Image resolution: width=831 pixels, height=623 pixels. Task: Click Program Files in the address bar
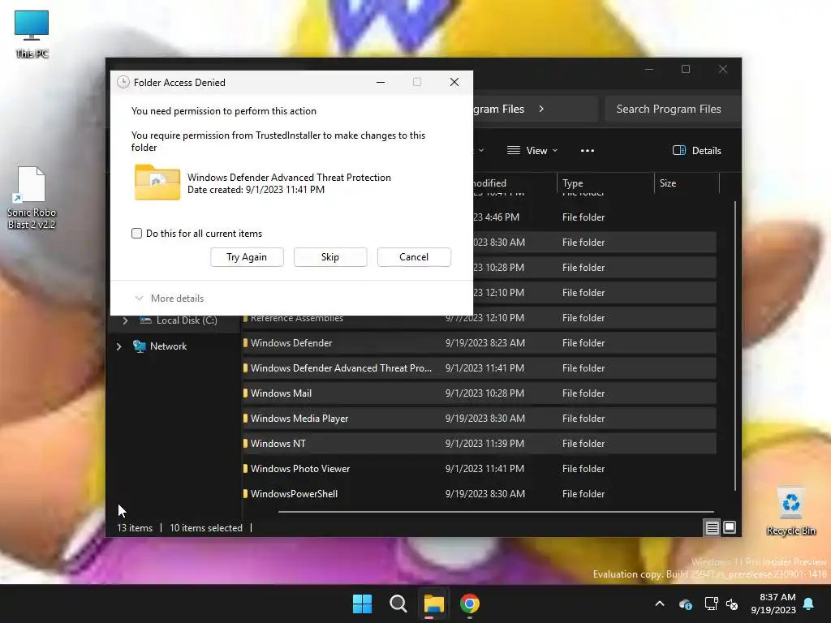[498, 110]
